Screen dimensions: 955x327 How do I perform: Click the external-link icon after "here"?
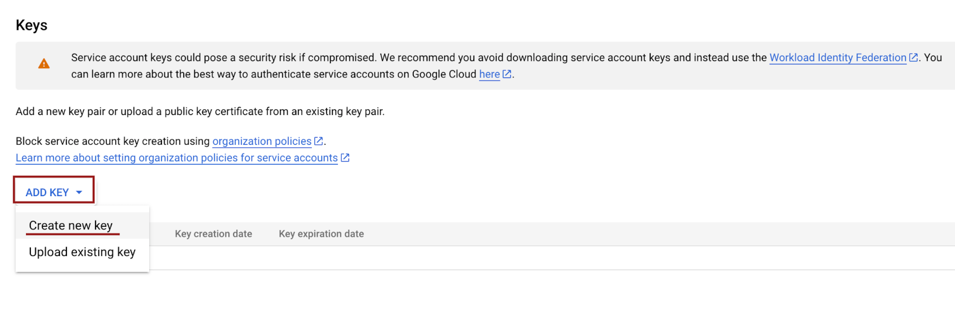[x=507, y=74]
